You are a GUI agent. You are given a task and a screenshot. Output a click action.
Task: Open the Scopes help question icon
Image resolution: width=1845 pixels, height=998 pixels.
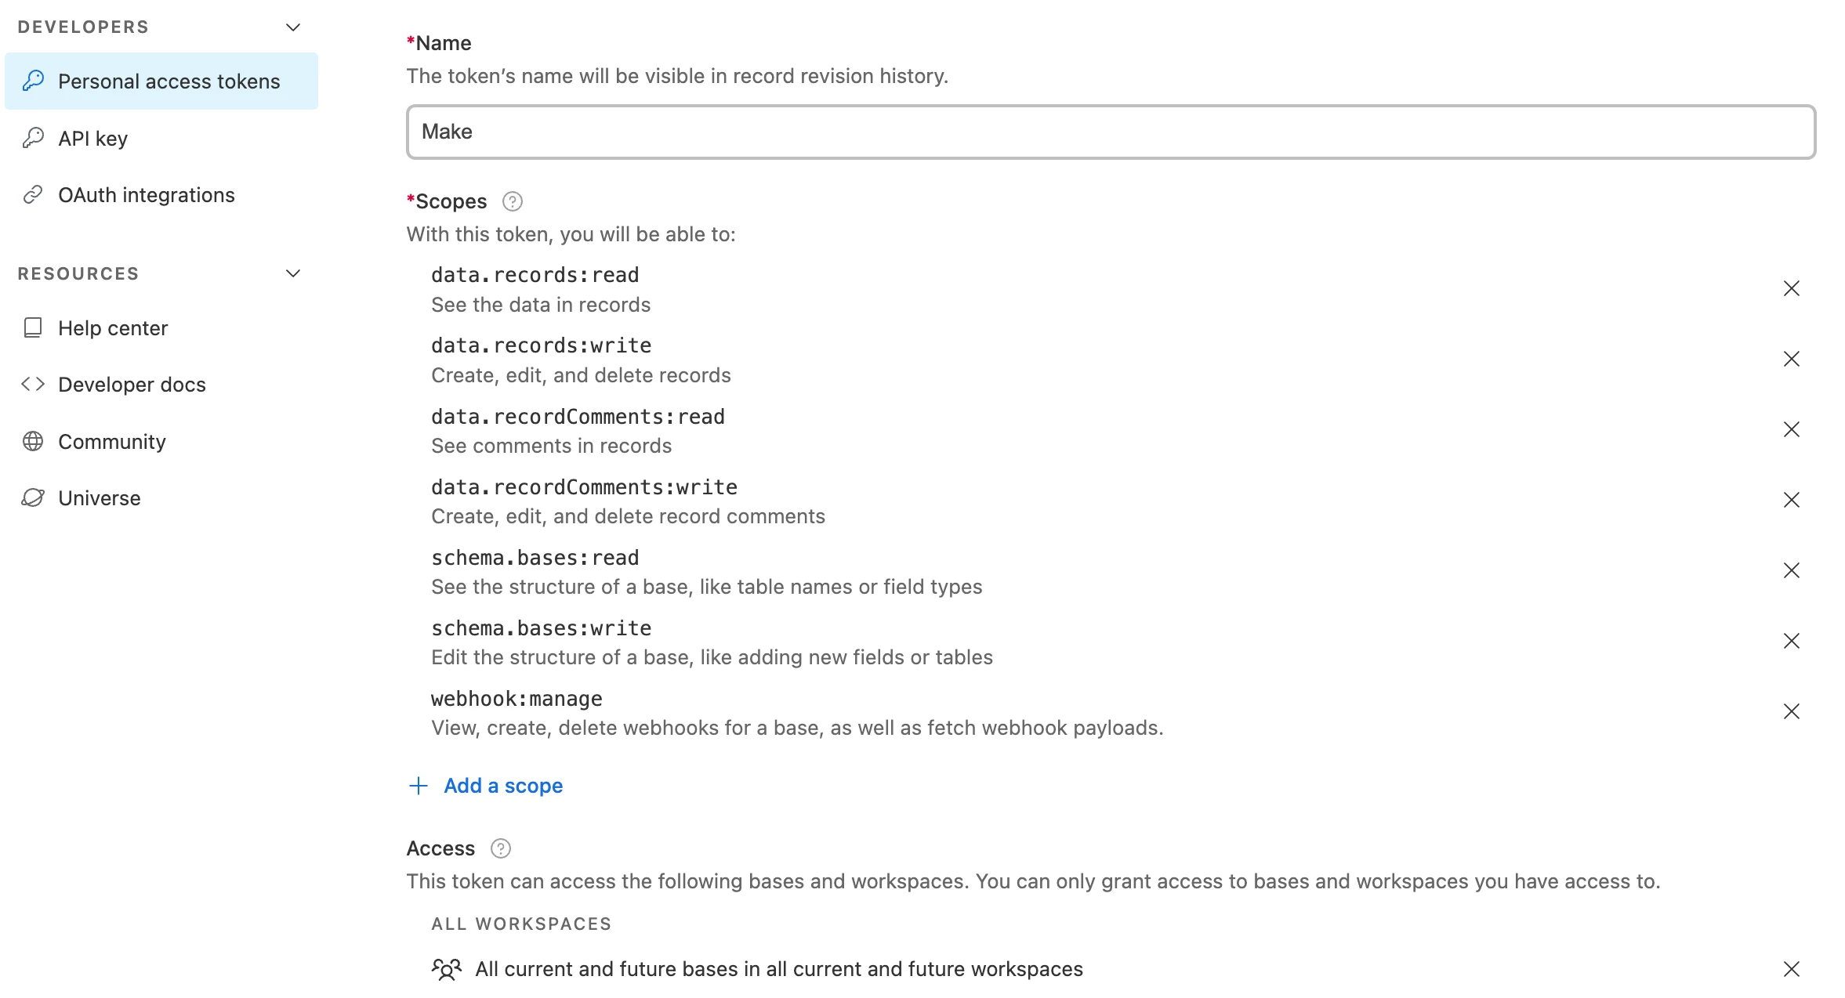(x=512, y=201)
